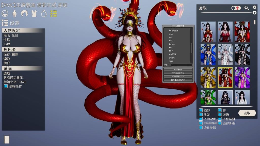Open 融合 fusion menu

pos(7,63)
